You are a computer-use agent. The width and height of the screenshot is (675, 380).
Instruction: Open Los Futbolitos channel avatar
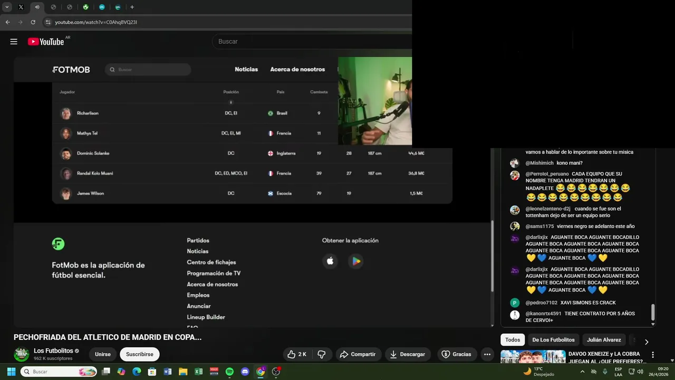pyautogui.click(x=21, y=354)
